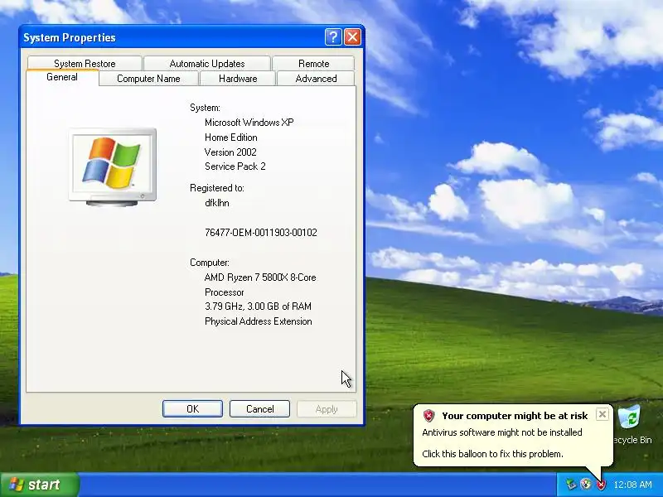663x497 pixels.
Task: Switch to the Automatic Updates tab
Action: (207, 64)
